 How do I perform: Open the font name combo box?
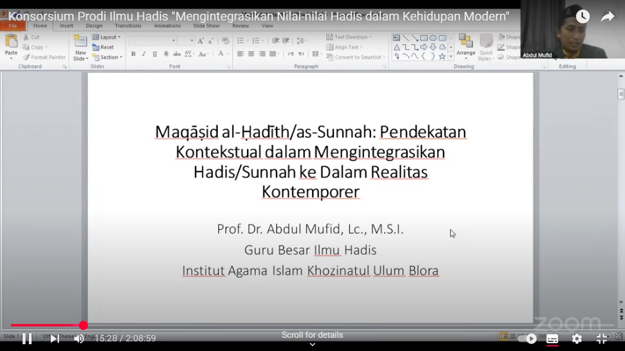[152, 41]
